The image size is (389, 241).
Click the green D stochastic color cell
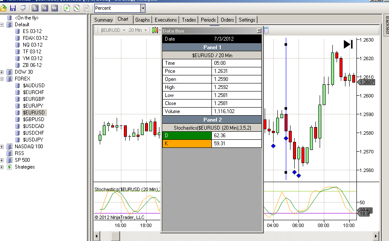[187, 136]
